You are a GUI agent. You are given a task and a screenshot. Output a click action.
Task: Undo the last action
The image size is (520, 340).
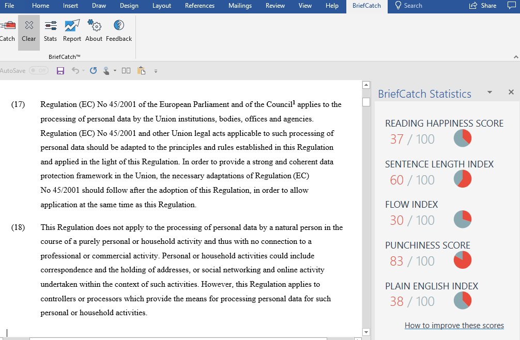click(75, 71)
